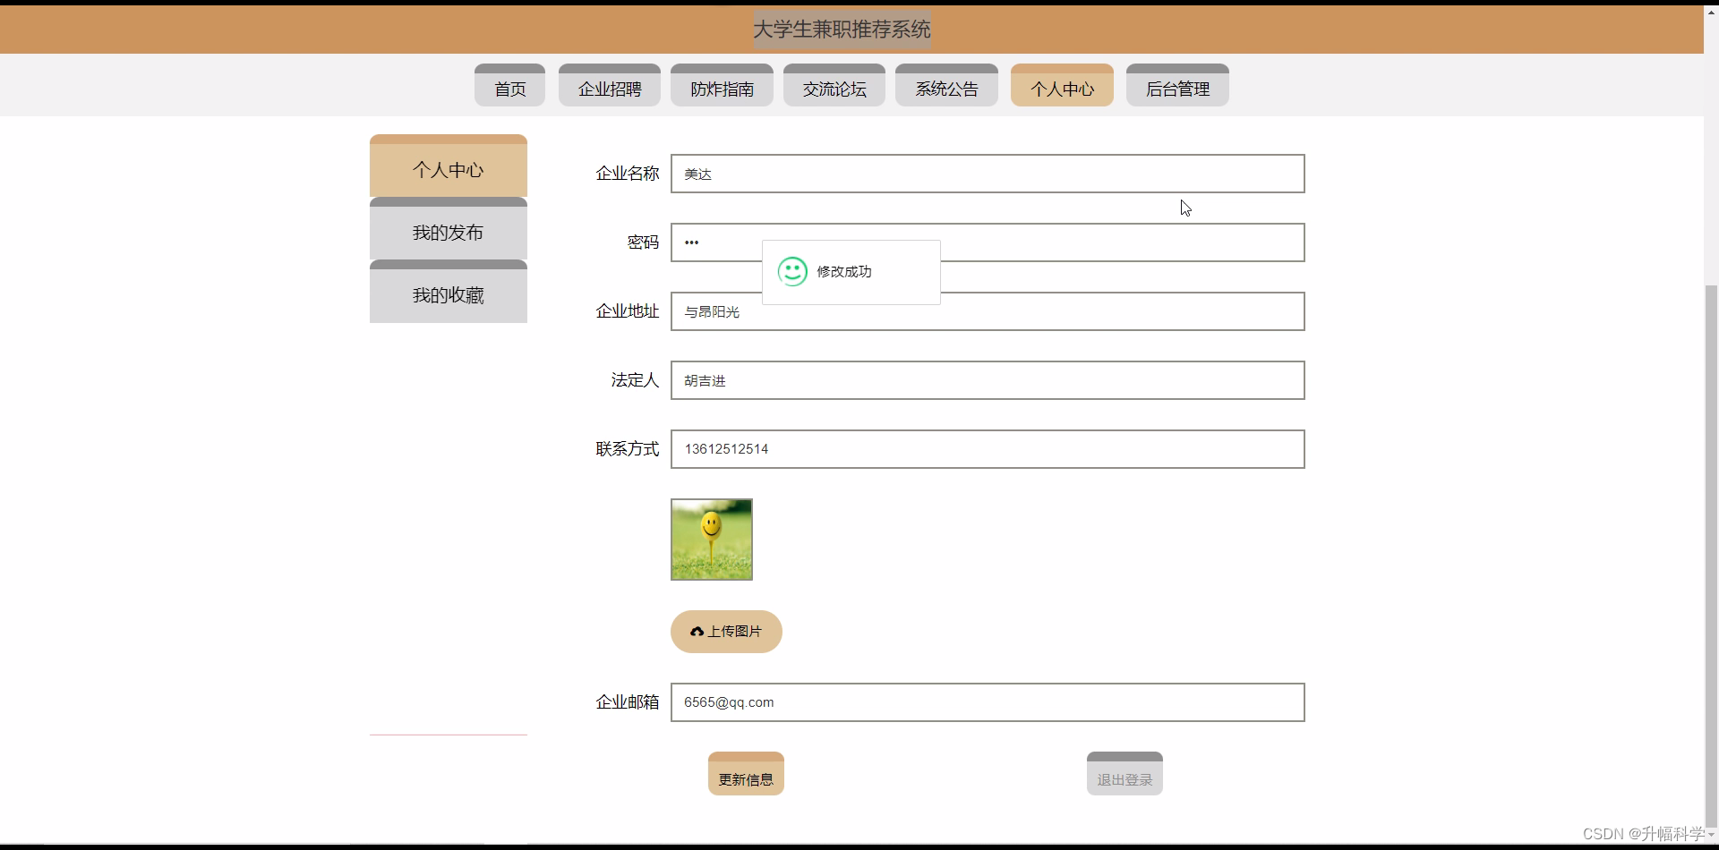The width and height of the screenshot is (1719, 850).
Task: Expand the CSDN watermark dropdown arrow
Action: click(1711, 833)
